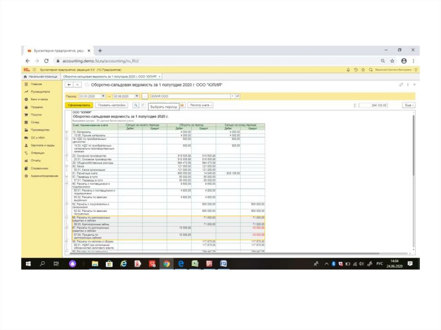Open Зарплата и кадры section in sidebar
Viewport: 441px width, 330px height.
tap(42, 145)
